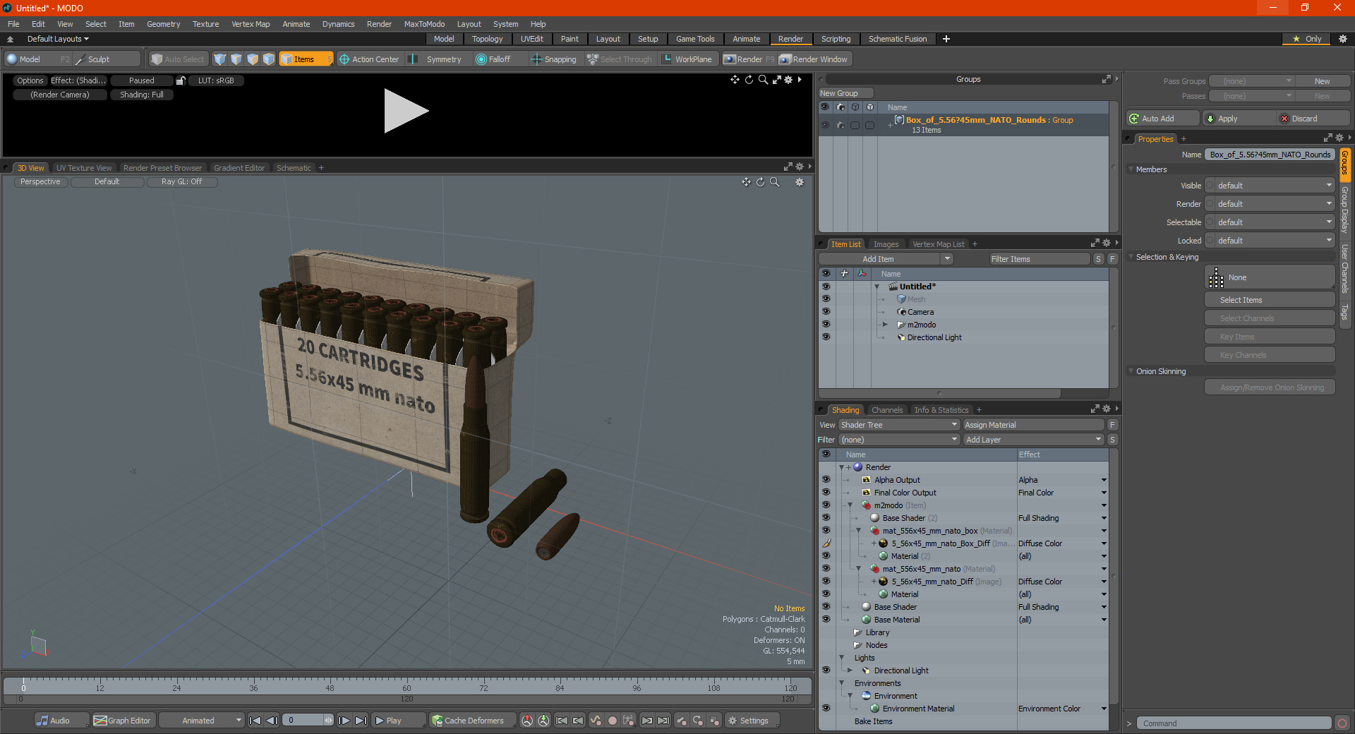The width and height of the screenshot is (1355, 734).
Task: Open the Animated keying dropdown
Action: 202,721
